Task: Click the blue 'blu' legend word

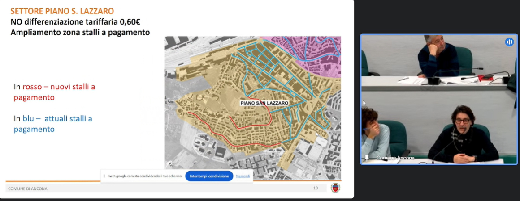Action: click(x=29, y=119)
